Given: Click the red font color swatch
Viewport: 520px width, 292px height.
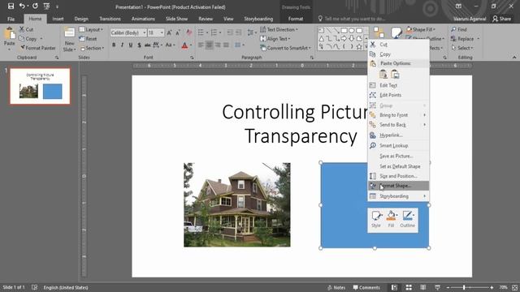Looking at the screenshot, I should pos(184,45).
